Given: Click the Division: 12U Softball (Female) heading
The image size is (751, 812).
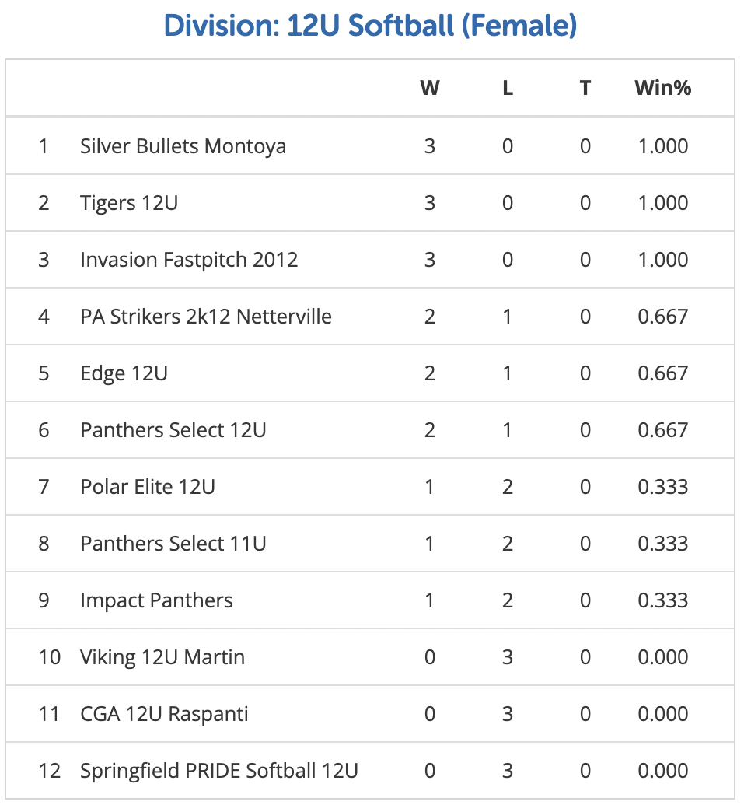Looking at the screenshot, I should point(370,26).
